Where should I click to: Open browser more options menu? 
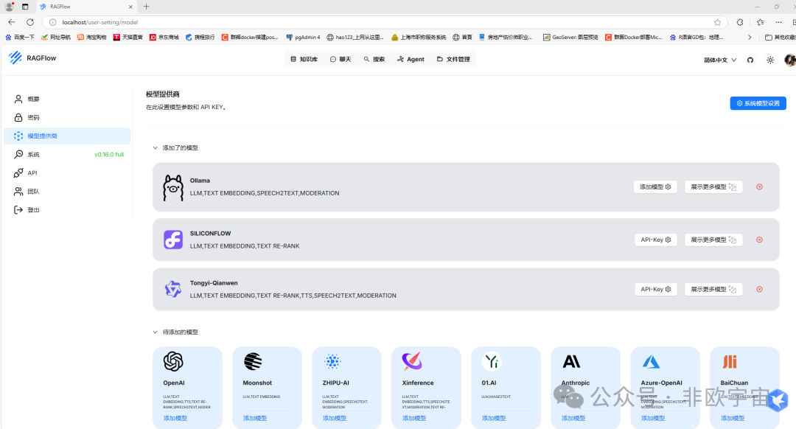(779, 22)
